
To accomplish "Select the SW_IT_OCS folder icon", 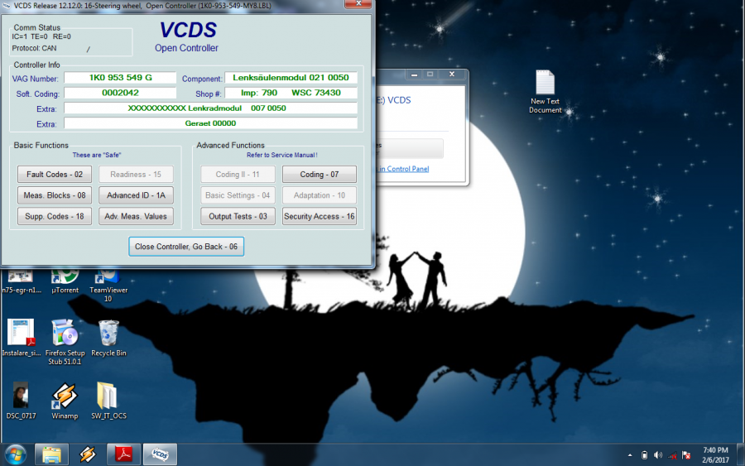I will (108, 401).
